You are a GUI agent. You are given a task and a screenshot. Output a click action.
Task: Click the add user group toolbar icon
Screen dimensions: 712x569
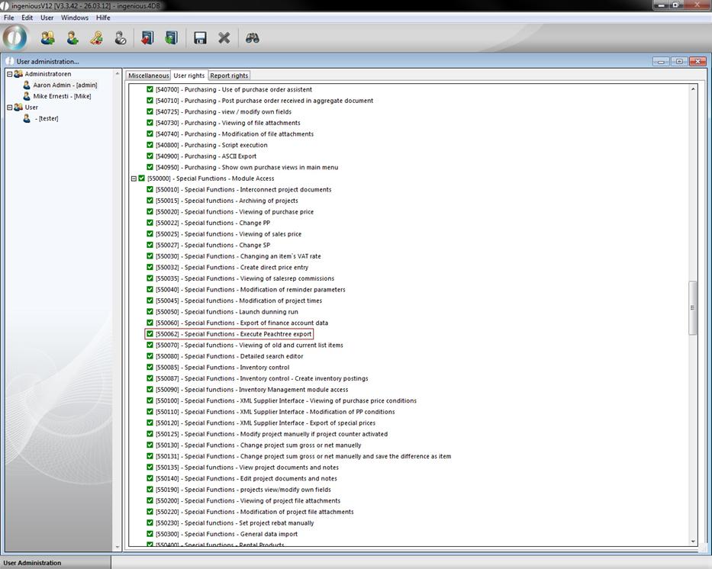pyautogui.click(x=47, y=37)
